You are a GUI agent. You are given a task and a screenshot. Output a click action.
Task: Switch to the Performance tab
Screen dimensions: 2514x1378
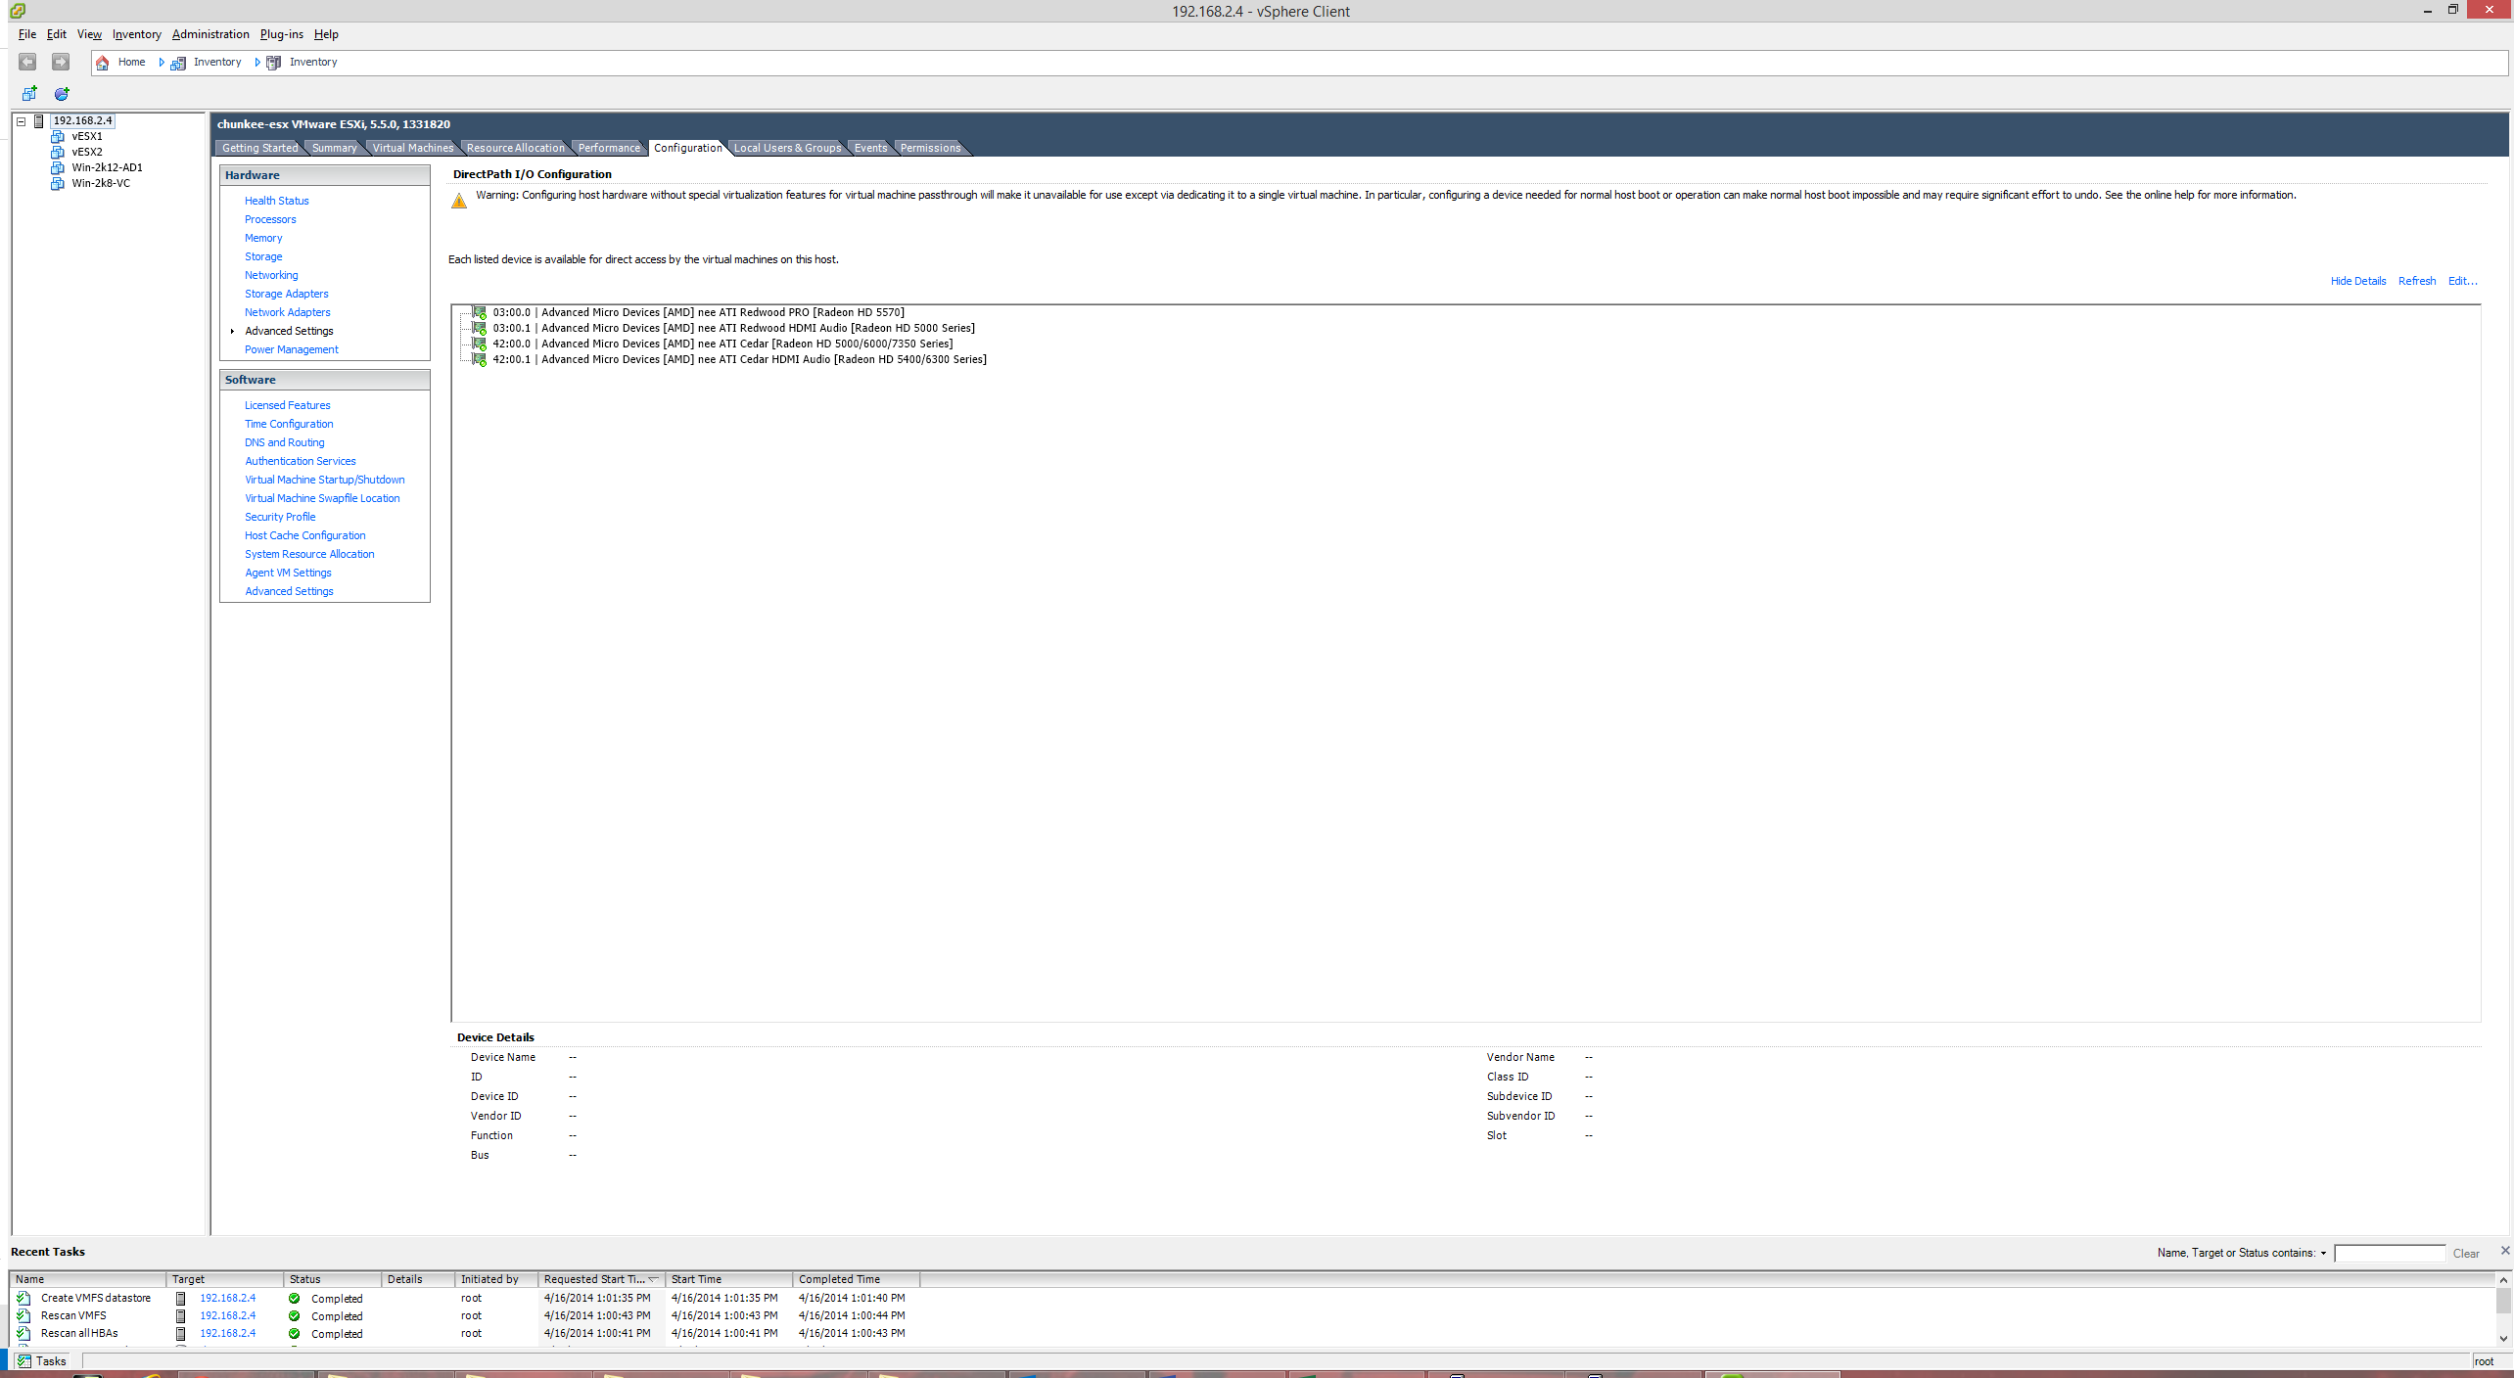tap(608, 148)
